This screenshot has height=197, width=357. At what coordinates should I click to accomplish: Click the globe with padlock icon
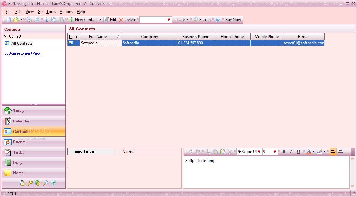click(38, 183)
